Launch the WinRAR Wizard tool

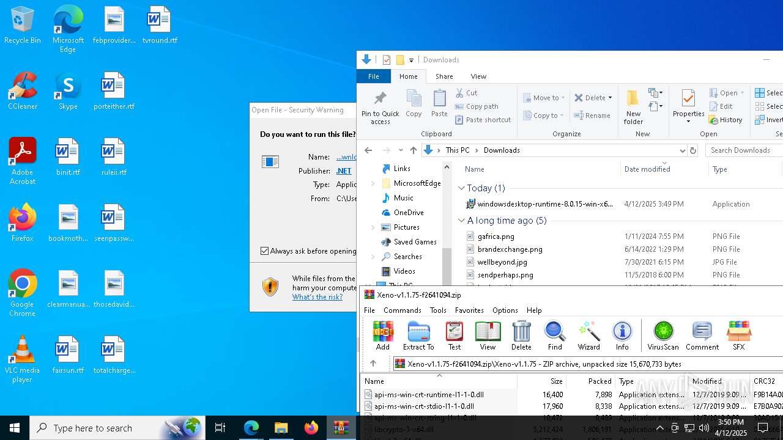coord(589,335)
